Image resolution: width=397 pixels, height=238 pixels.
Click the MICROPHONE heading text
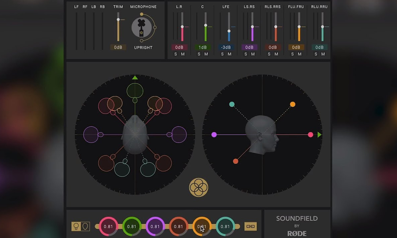click(143, 7)
